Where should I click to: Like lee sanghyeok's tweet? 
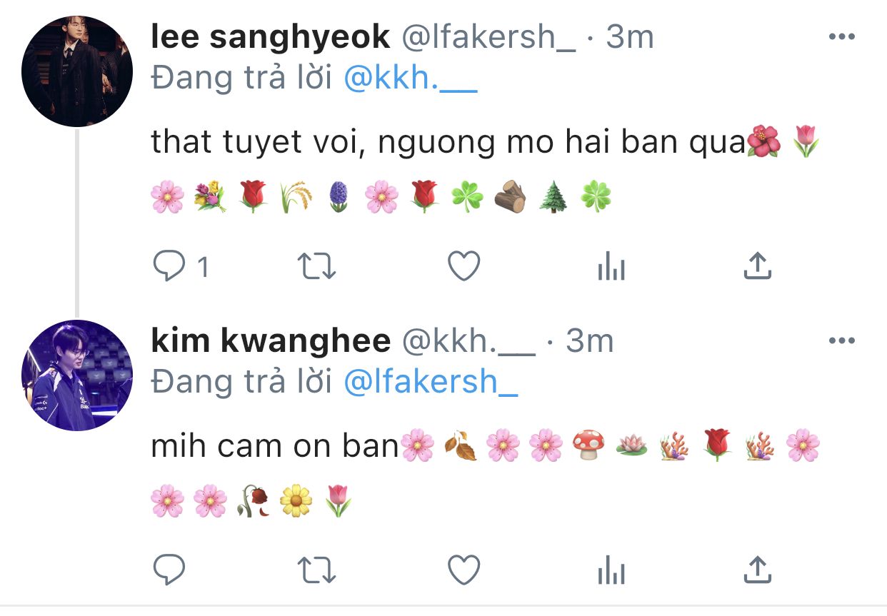(x=463, y=267)
